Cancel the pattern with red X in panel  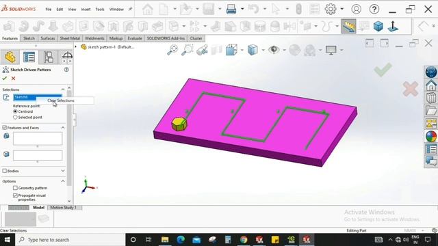pos(13,79)
